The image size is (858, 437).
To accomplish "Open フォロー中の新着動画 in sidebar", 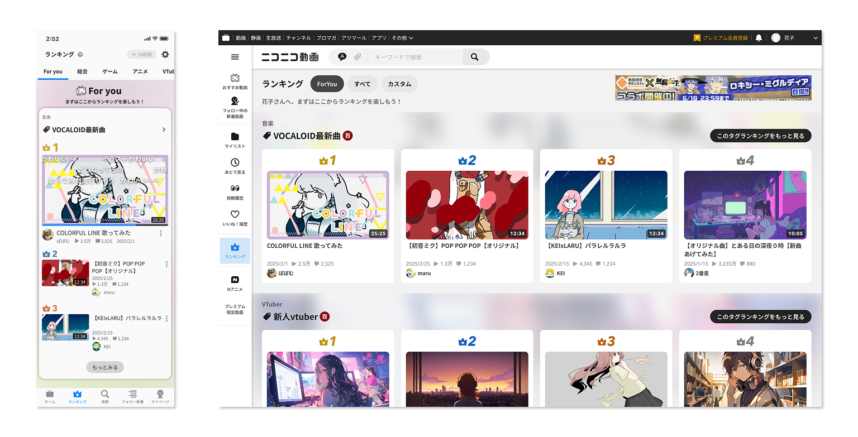I will (x=235, y=108).
